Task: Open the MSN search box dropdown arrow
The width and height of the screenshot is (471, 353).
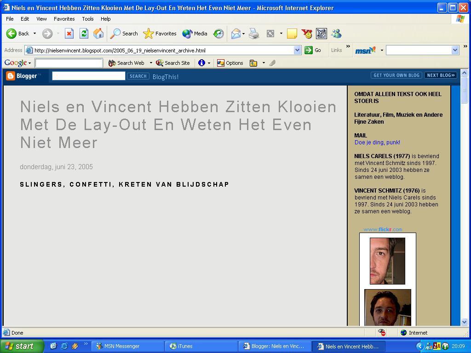Action: tap(455, 51)
